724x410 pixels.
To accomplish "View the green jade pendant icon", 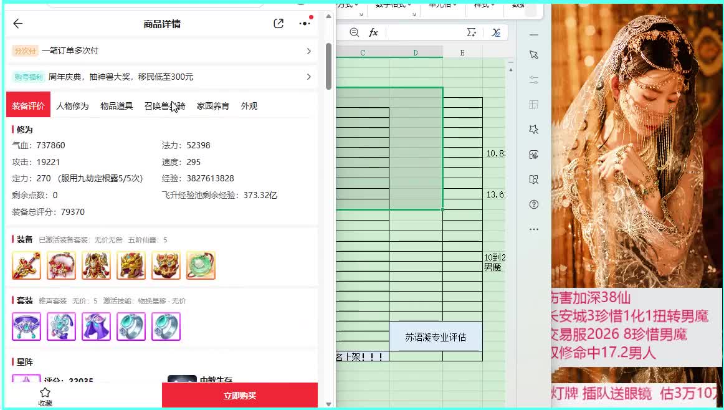I will tap(201, 265).
